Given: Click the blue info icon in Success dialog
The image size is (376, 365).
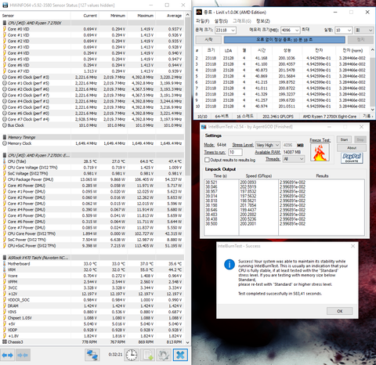Looking at the screenshot, I should point(230,265).
